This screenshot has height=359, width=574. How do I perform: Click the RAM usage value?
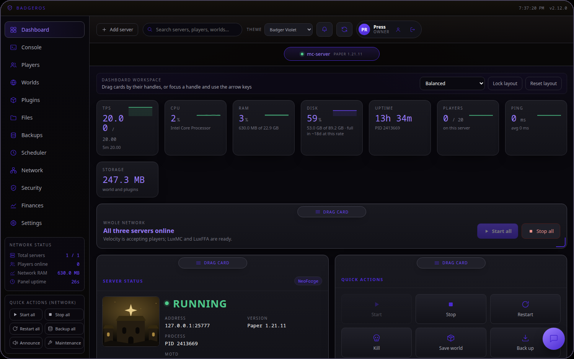coord(243,119)
